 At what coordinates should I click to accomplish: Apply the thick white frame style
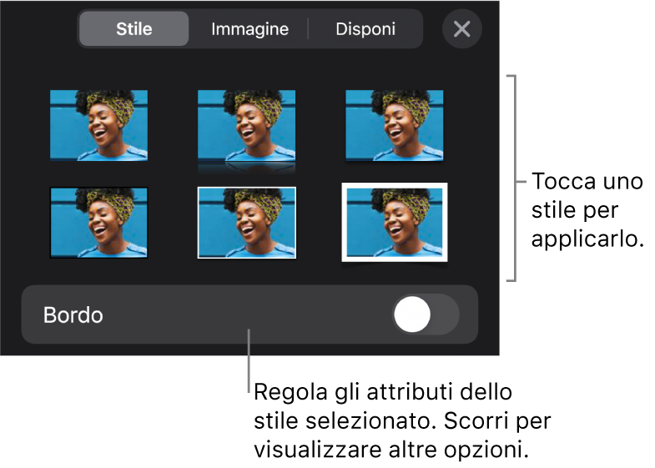(x=395, y=222)
